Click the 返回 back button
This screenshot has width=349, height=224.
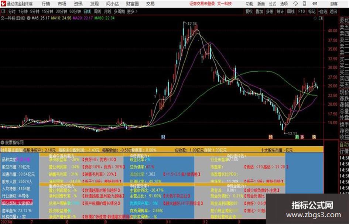[x=333, y=11]
